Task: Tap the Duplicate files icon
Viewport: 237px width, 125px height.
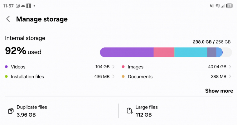Action: click(x=11, y=111)
